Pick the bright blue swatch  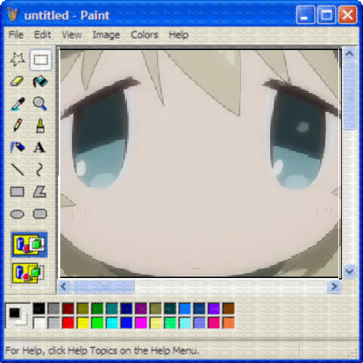(126, 323)
